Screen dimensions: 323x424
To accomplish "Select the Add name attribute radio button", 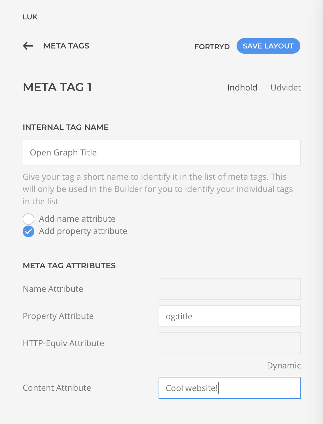I will coord(28,219).
